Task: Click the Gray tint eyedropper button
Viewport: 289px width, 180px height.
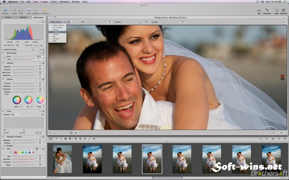Action: pos(28,107)
